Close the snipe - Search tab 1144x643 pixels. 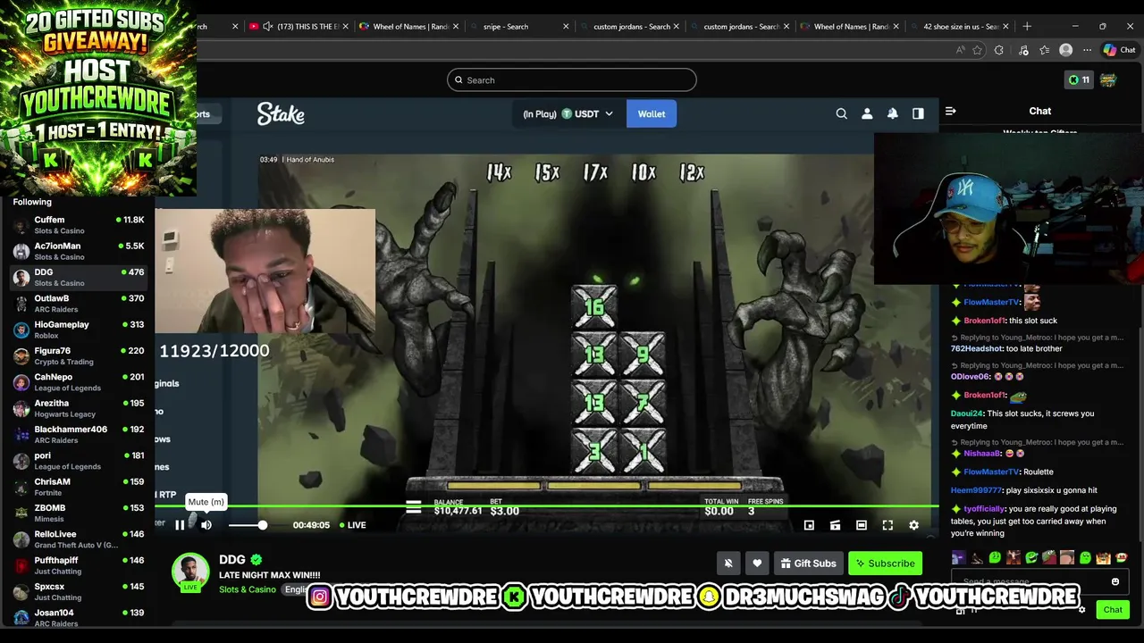[566, 27]
